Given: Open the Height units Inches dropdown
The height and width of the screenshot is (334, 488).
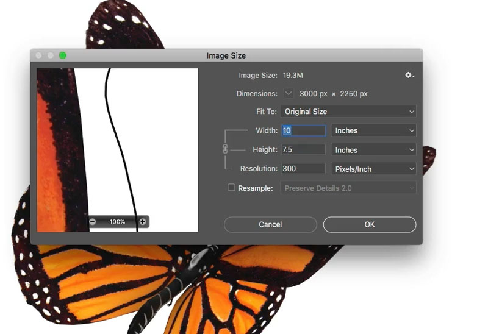Looking at the screenshot, I should [374, 150].
